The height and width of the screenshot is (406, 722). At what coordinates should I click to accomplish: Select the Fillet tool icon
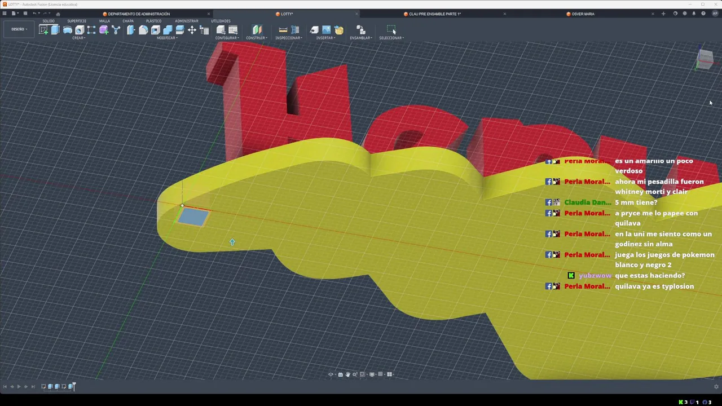143,30
